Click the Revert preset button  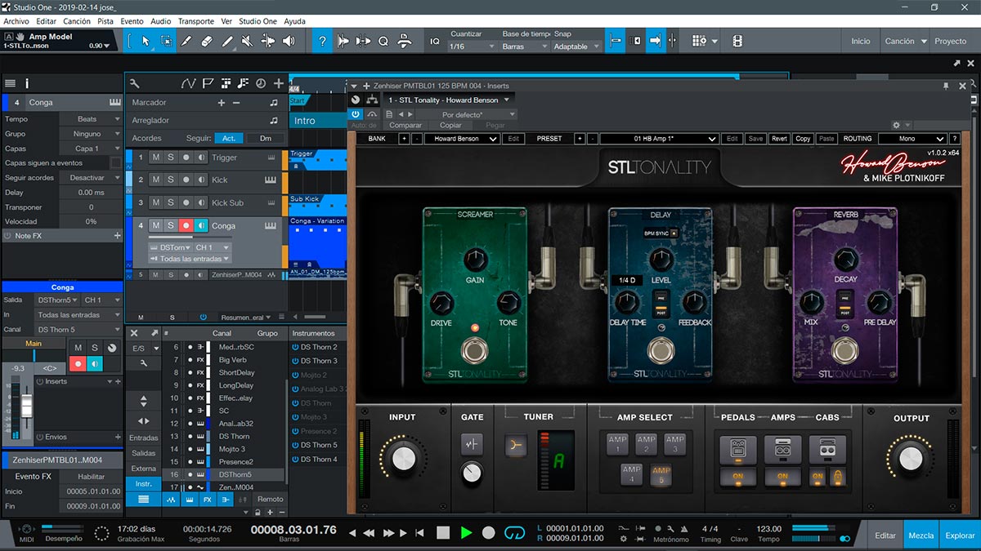tap(779, 139)
